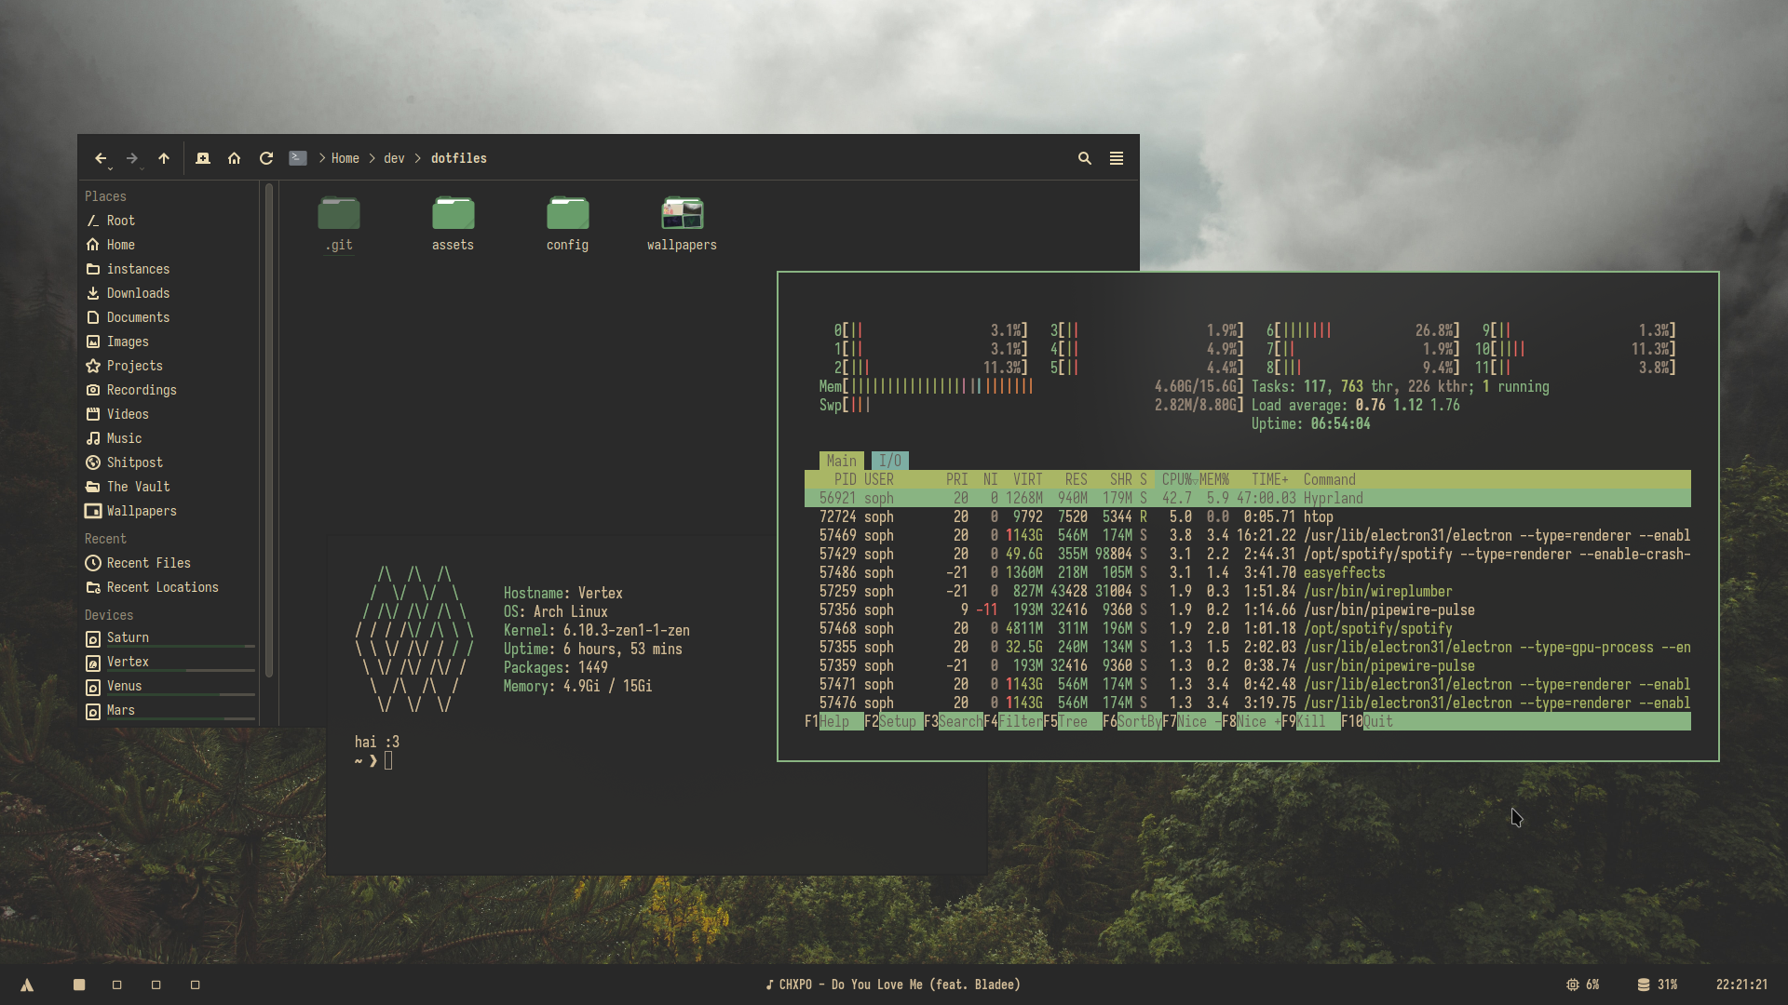Image resolution: width=1788 pixels, height=1005 pixels.
Task: Sort htop by MEM% column
Action: click(1214, 479)
